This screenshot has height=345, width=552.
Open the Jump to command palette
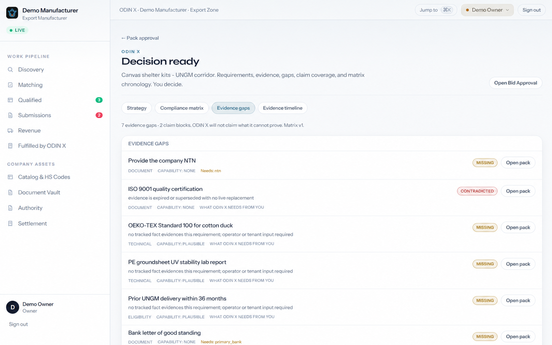point(436,10)
